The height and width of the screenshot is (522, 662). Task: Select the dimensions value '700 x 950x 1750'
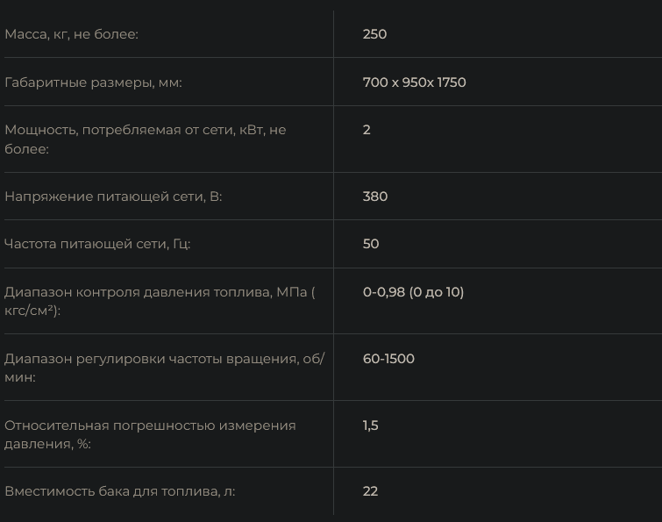414,82
